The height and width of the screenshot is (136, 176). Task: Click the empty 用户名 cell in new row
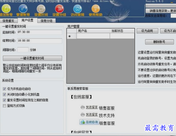click(93, 36)
